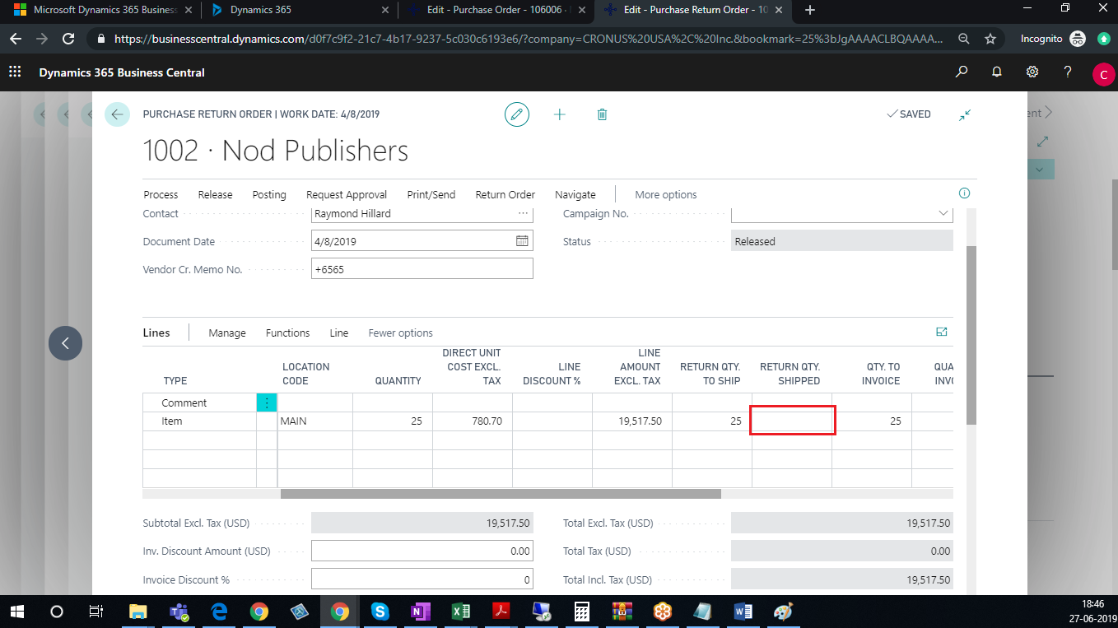Open the Comment row's three-dot menu
The height and width of the screenshot is (628, 1118).
267,402
